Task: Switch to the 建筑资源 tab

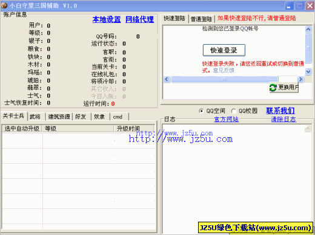Action: click(59, 117)
